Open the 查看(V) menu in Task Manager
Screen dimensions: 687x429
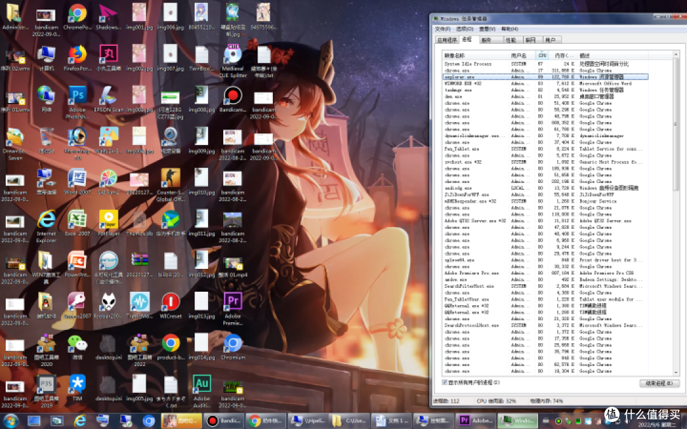pyautogui.click(x=487, y=29)
